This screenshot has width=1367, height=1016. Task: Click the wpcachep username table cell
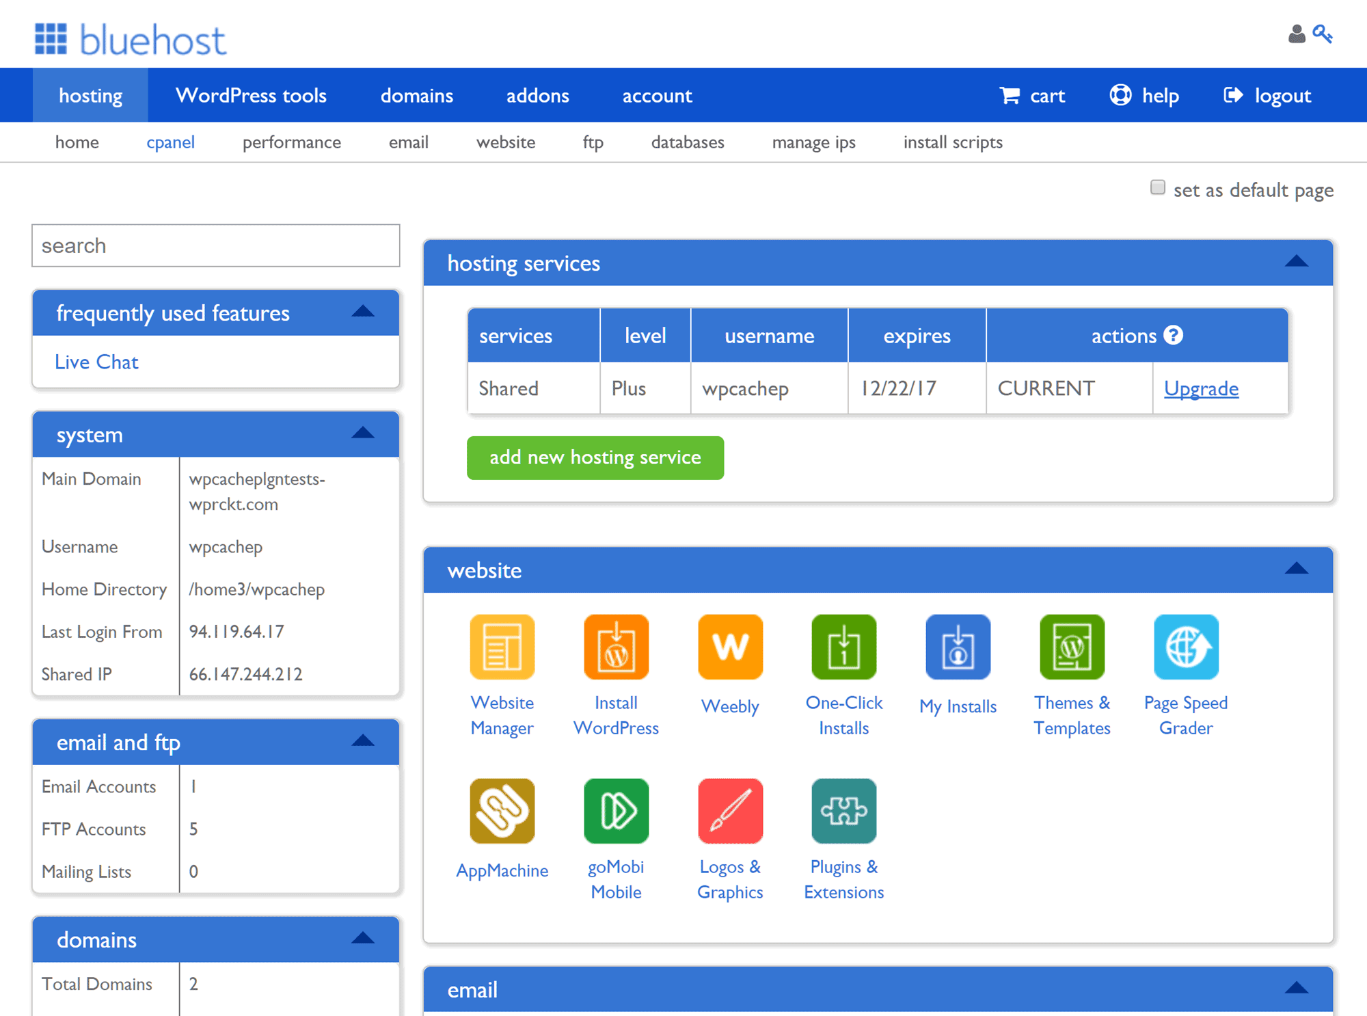click(769, 388)
